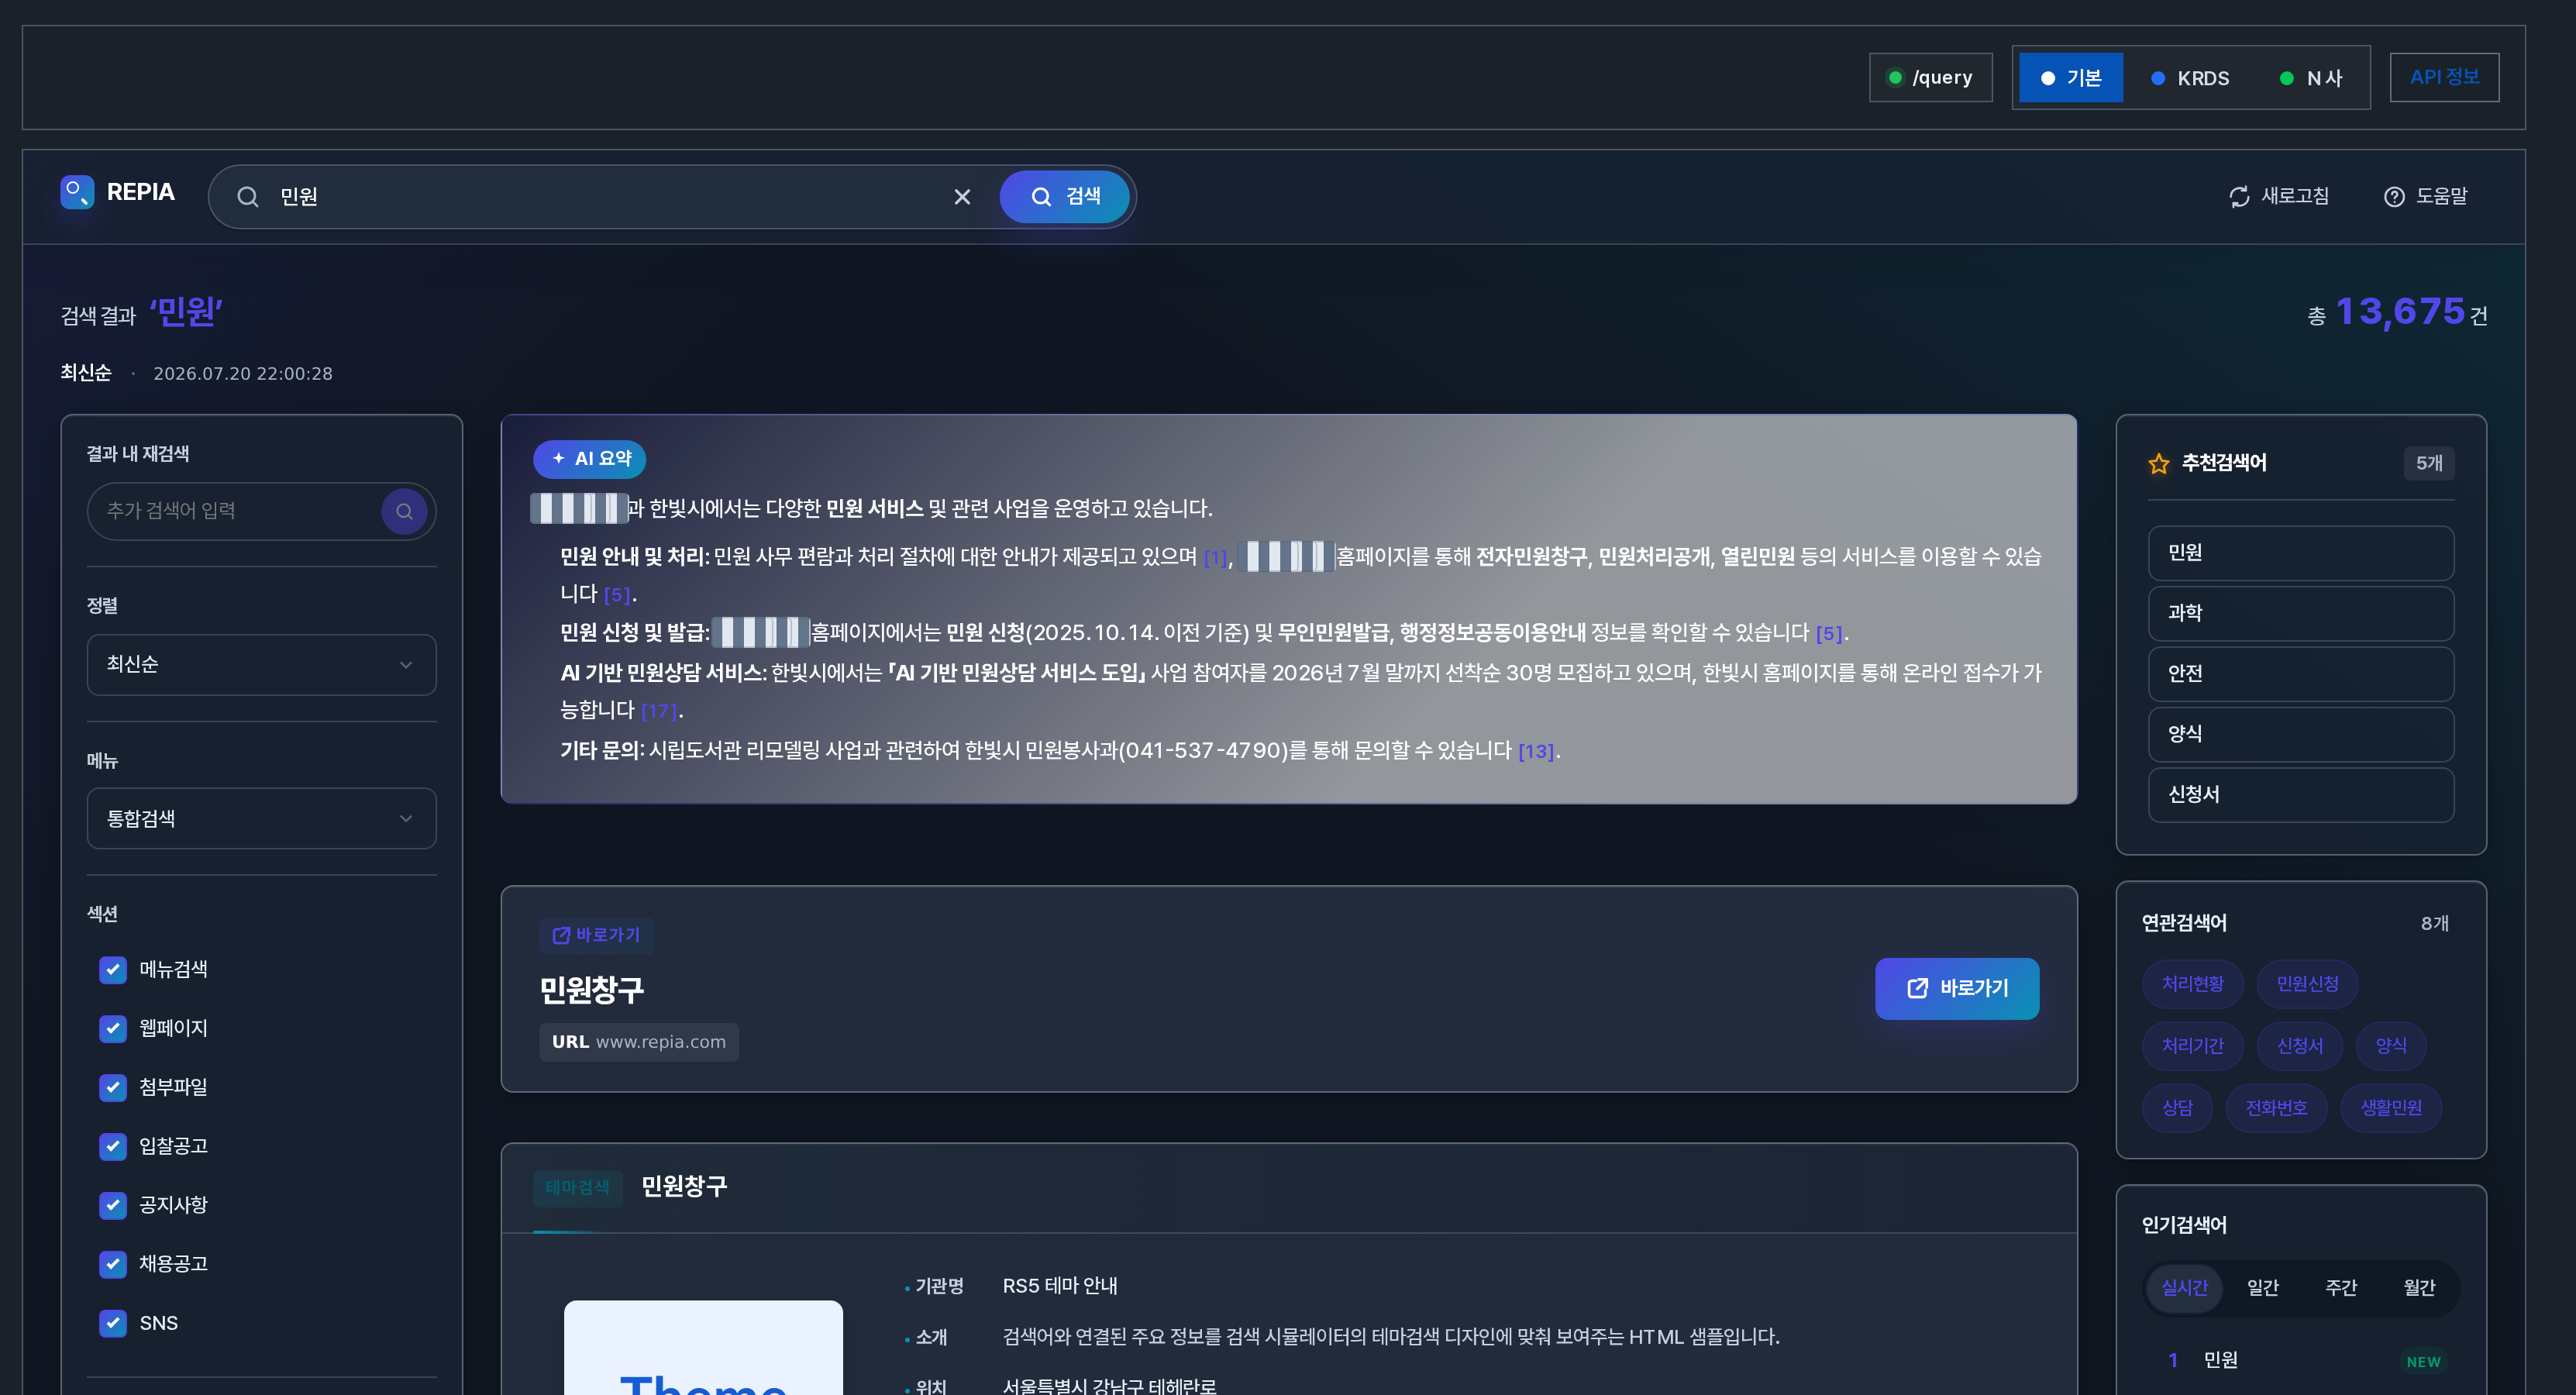This screenshot has width=2576, height=1395.
Task: Uncheck the 메뉴검색 section checkbox
Action: tap(113, 969)
